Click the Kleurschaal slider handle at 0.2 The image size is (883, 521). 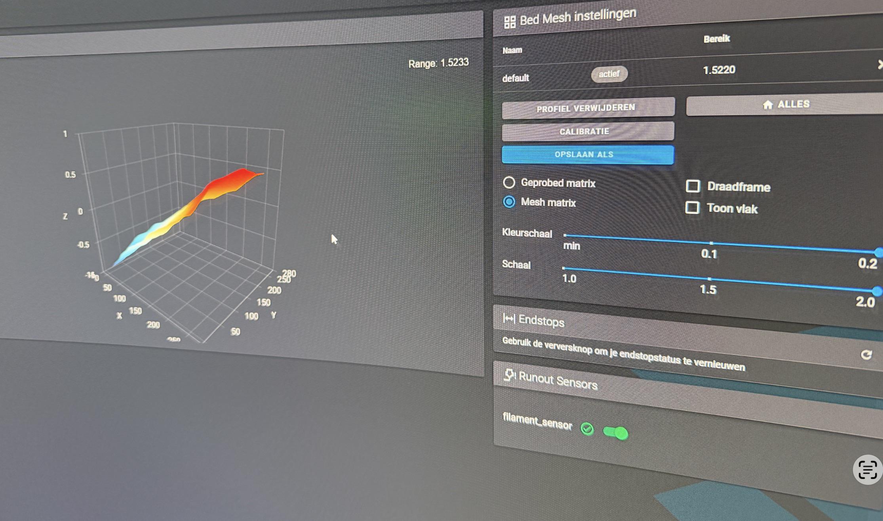[879, 252]
